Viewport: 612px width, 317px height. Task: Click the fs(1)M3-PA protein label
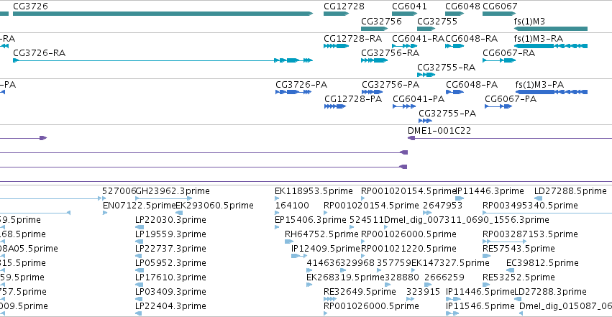(539, 85)
